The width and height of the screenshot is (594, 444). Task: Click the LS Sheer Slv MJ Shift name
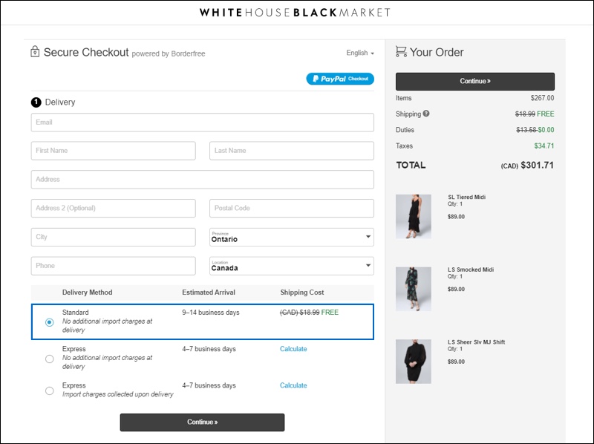[x=476, y=342]
